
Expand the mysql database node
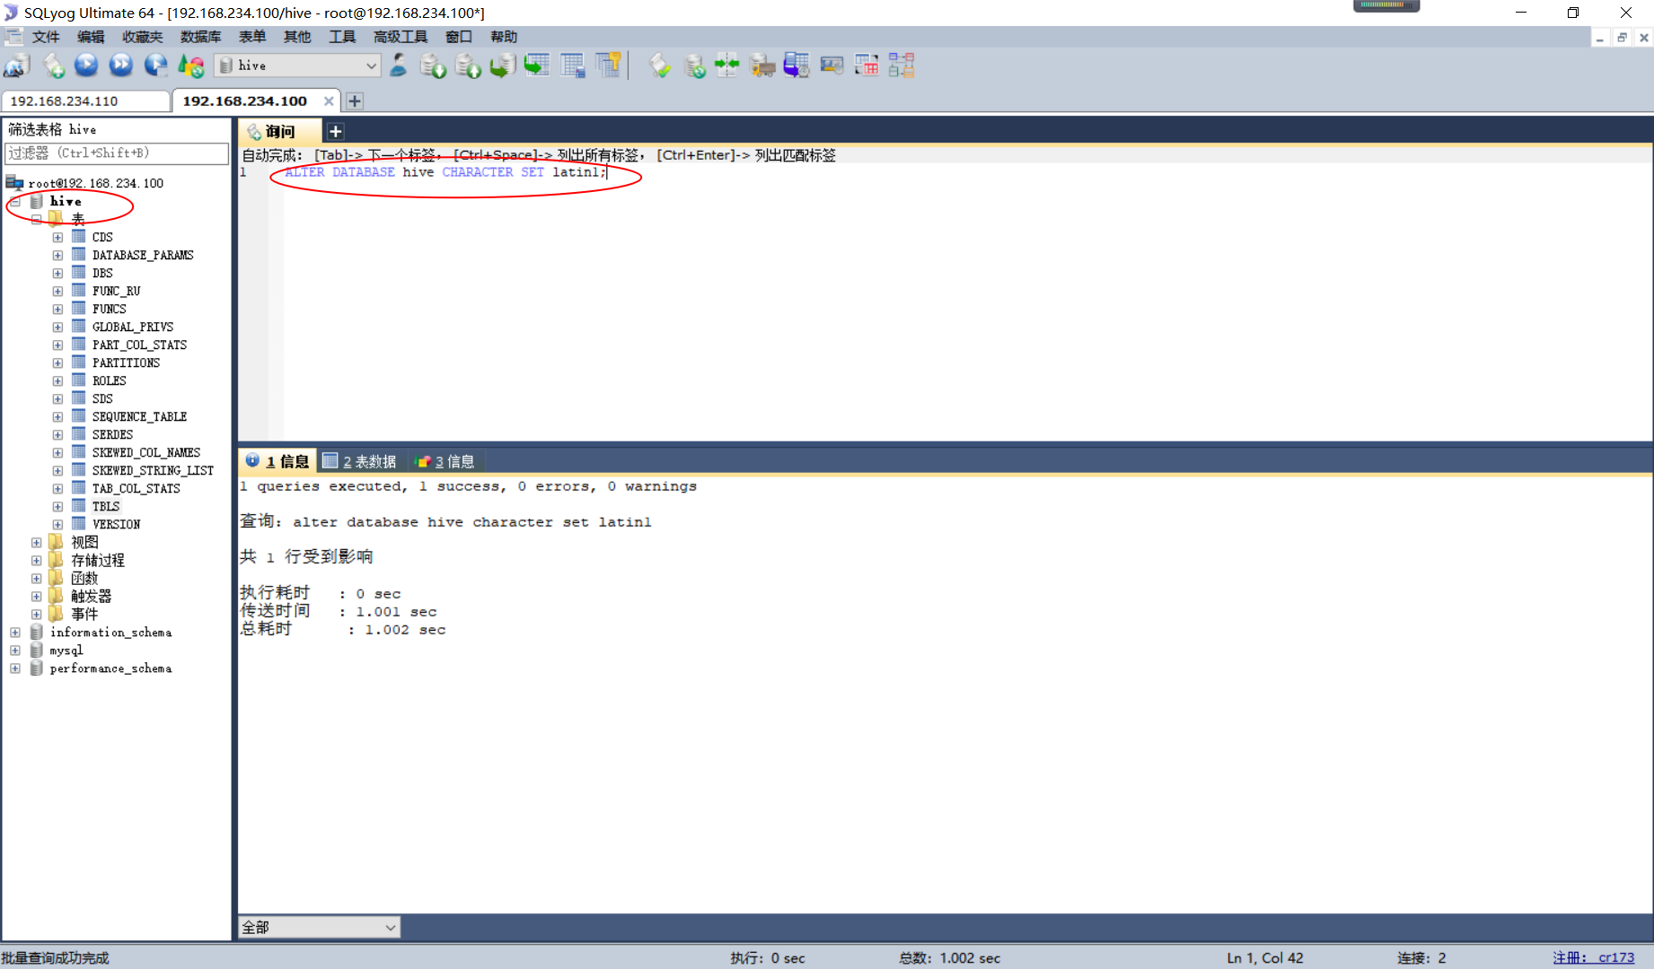(x=14, y=650)
